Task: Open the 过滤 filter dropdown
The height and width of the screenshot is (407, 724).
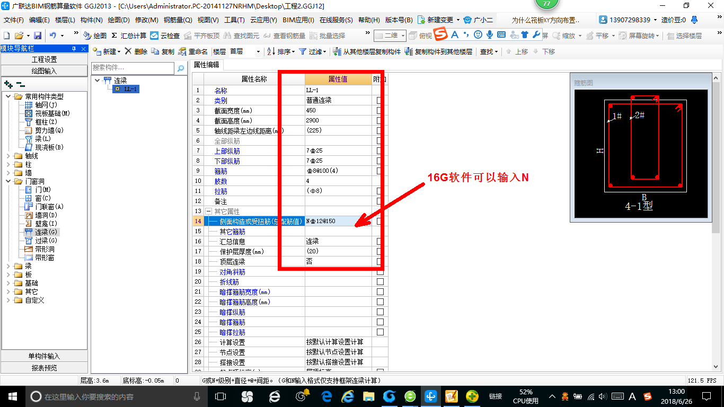Action: click(313, 51)
